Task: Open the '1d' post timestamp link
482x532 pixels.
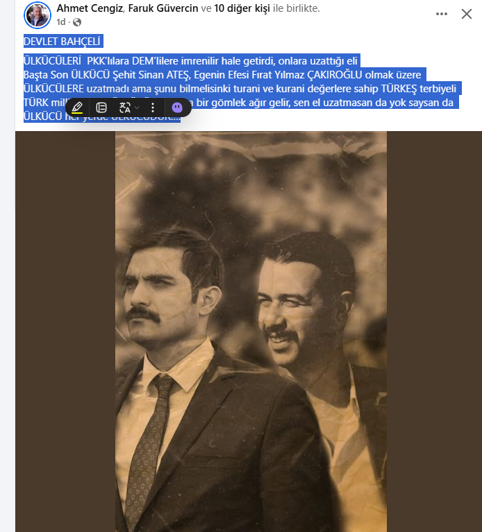Action: 61,22
